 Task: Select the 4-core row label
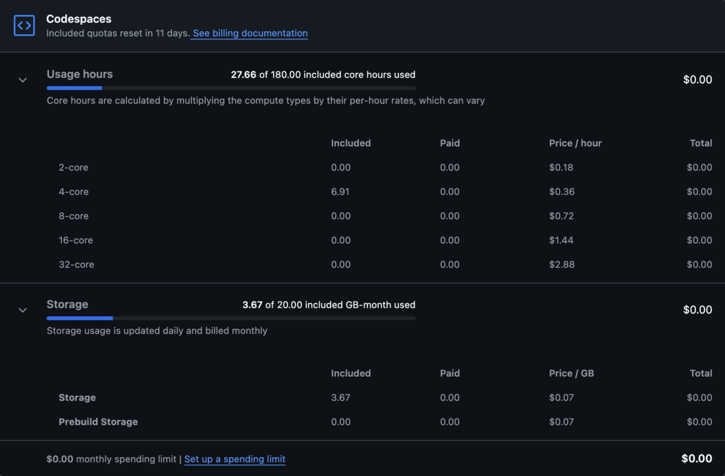73,192
